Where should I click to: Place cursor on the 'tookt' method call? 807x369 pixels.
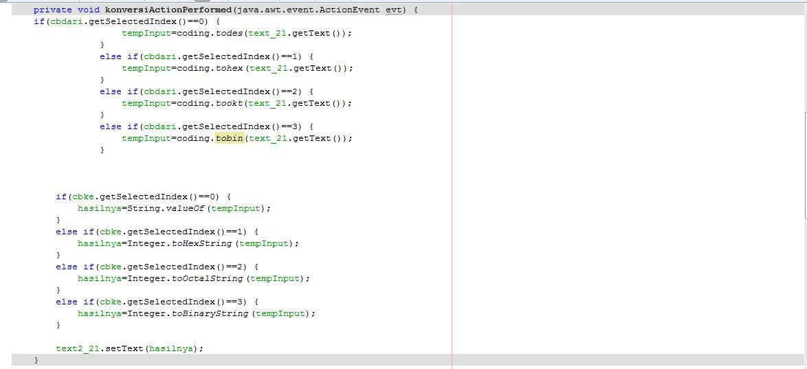point(230,103)
